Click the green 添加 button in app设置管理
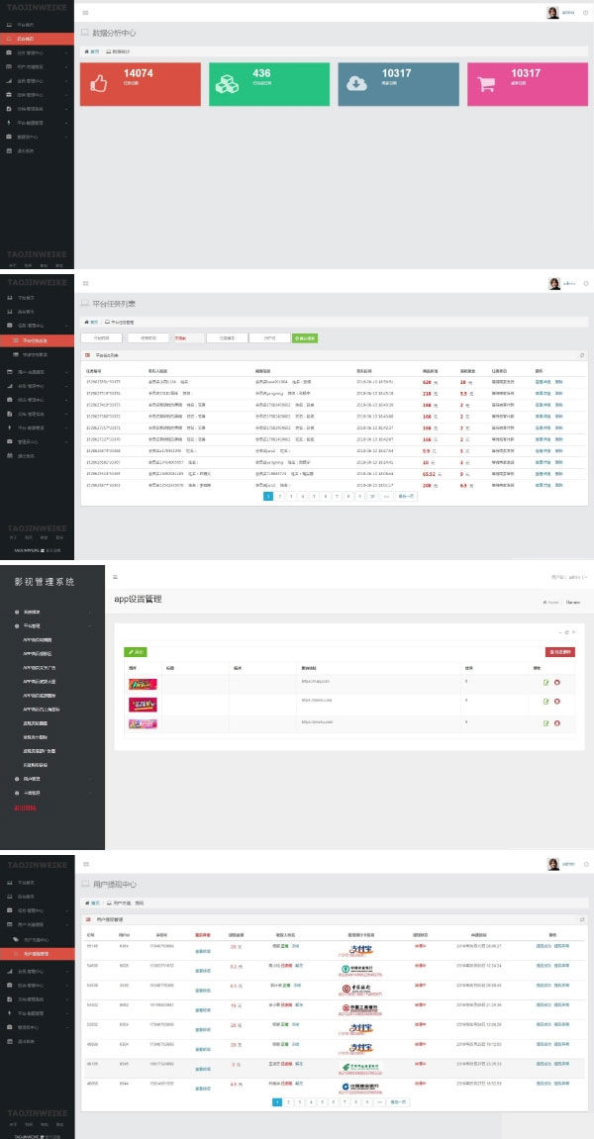Image resolution: width=594 pixels, height=1139 pixels. click(x=136, y=652)
